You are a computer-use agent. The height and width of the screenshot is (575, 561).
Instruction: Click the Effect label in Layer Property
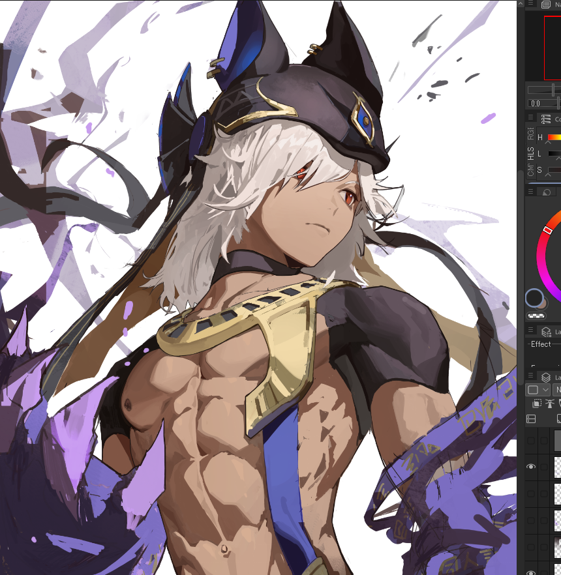[541, 344]
